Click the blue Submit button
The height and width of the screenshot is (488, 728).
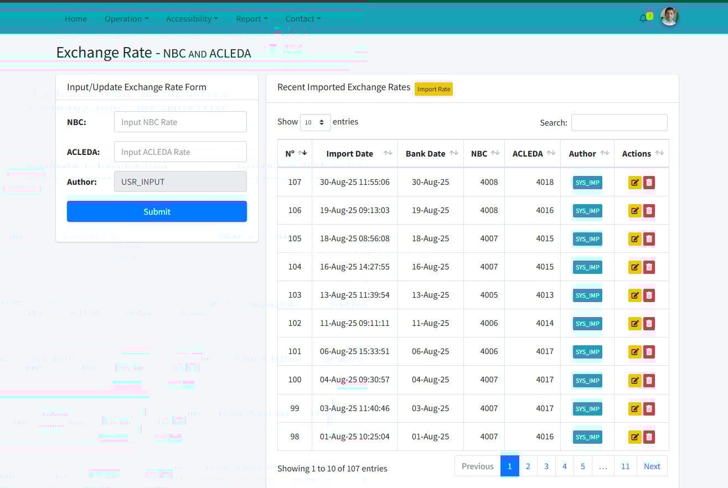click(x=157, y=211)
